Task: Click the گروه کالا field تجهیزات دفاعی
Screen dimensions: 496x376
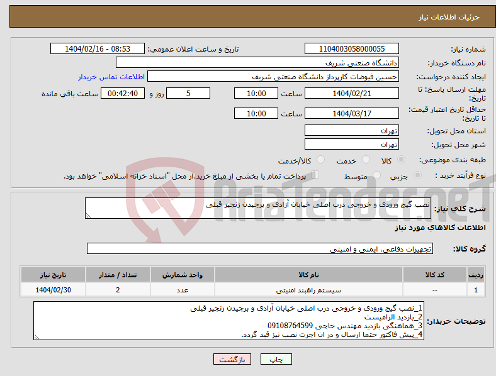Action: (260, 248)
